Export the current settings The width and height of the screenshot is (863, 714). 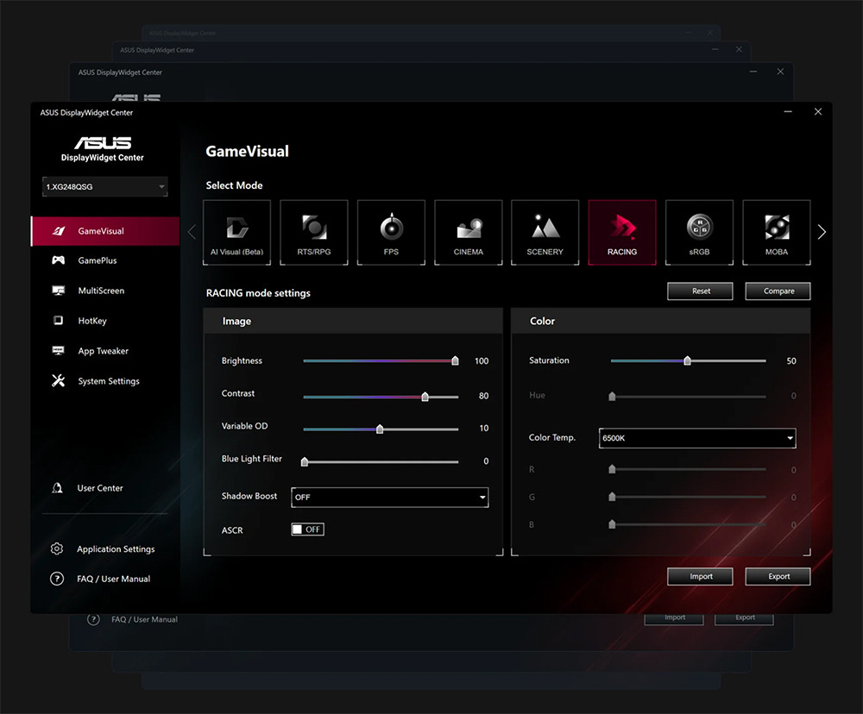tap(777, 576)
